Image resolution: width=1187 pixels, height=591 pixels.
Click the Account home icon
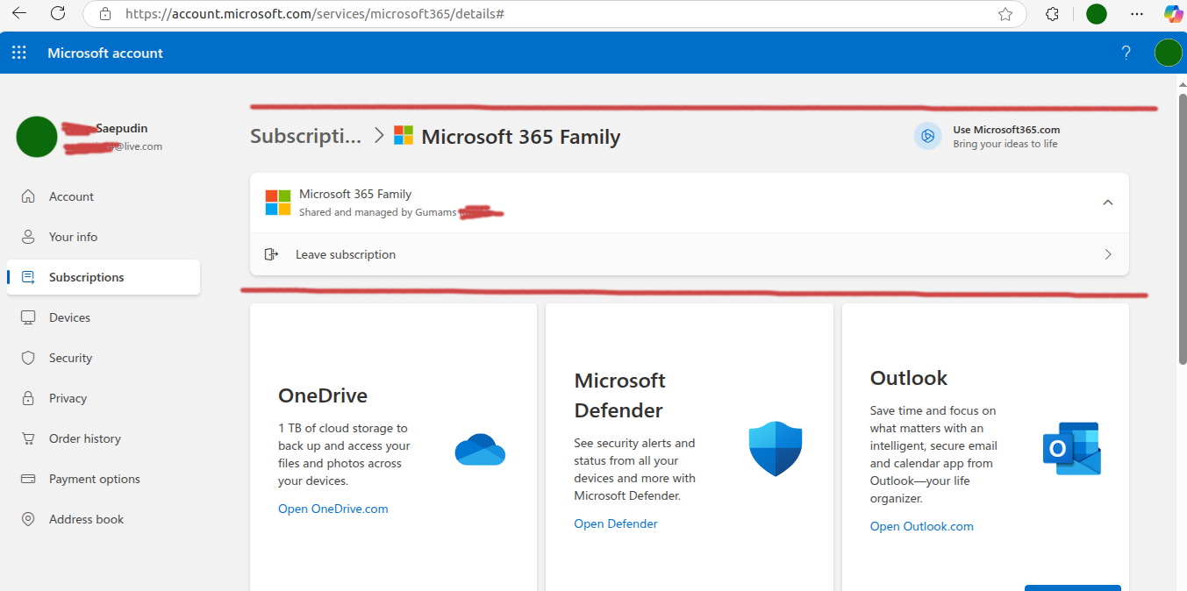point(28,196)
